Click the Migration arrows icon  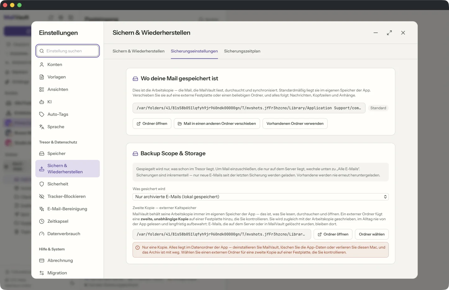(x=41, y=273)
